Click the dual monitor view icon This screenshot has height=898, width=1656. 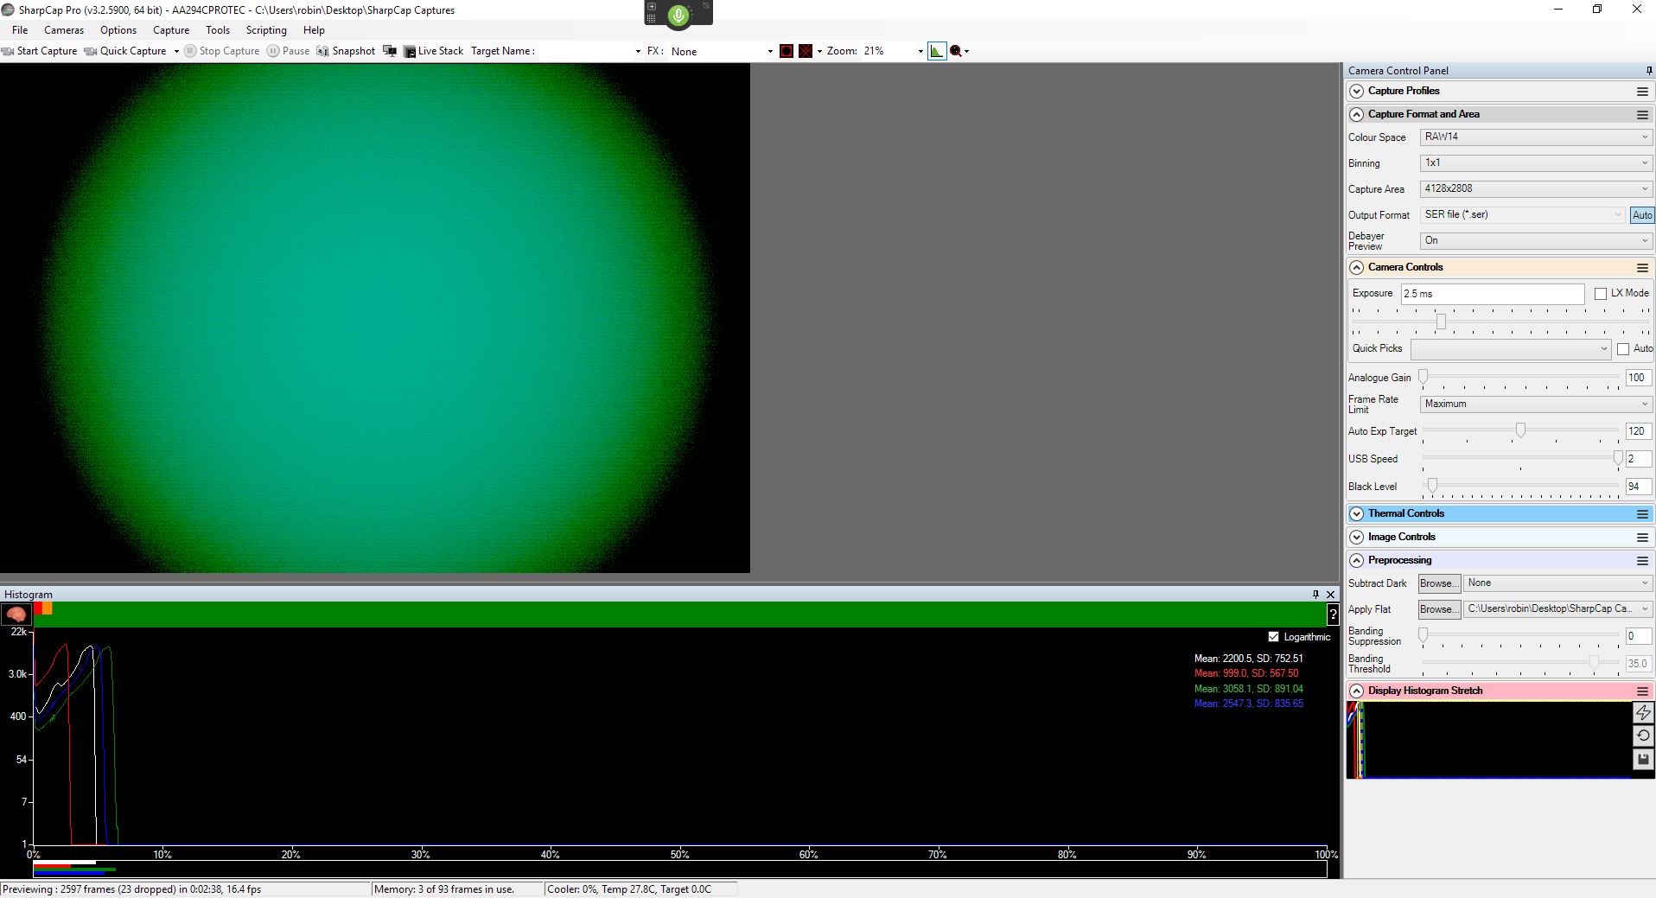click(390, 51)
